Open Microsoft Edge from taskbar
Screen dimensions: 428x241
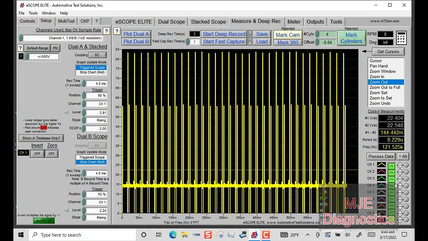click(173, 235)
